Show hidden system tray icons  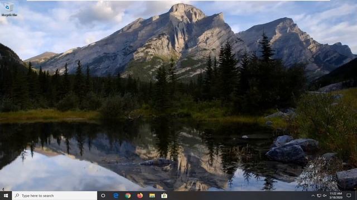point(313,196)
